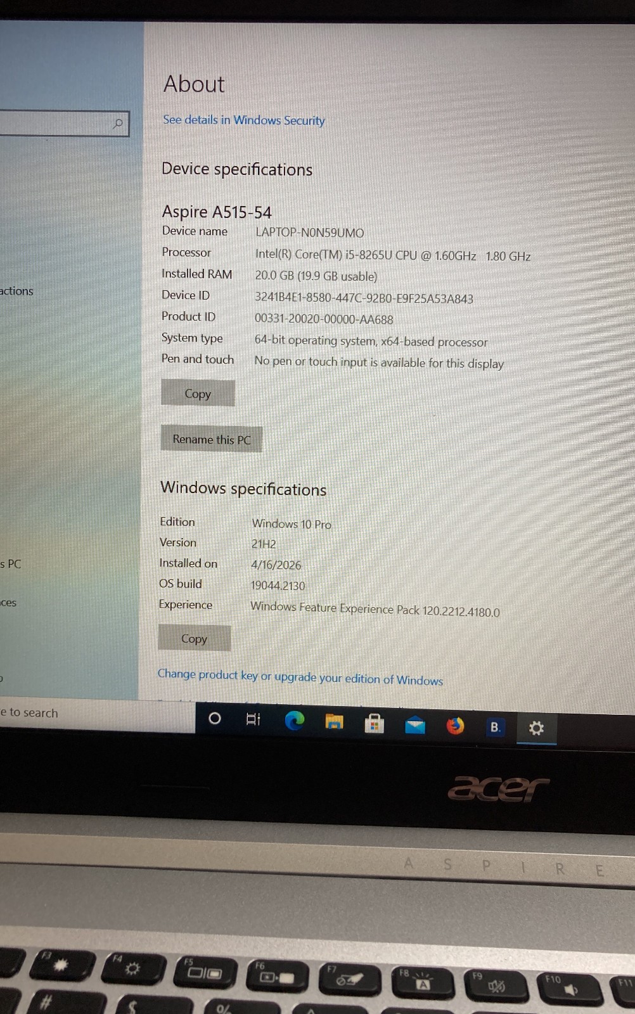Select OS build 19044.2130 value
Screen dimensions: 635x1014
(x=278, y=586)
